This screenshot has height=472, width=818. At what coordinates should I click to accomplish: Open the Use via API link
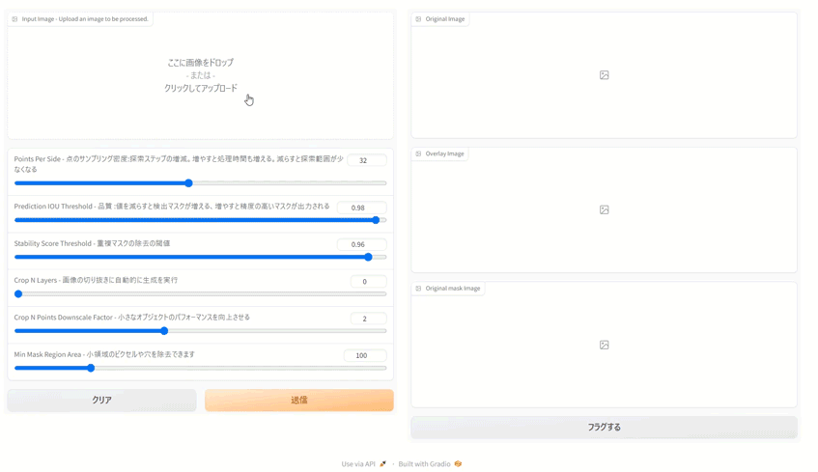[x=358, y=464]
